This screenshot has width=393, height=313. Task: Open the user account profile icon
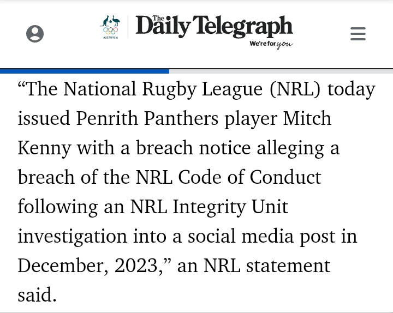click(x=35, y=34)
